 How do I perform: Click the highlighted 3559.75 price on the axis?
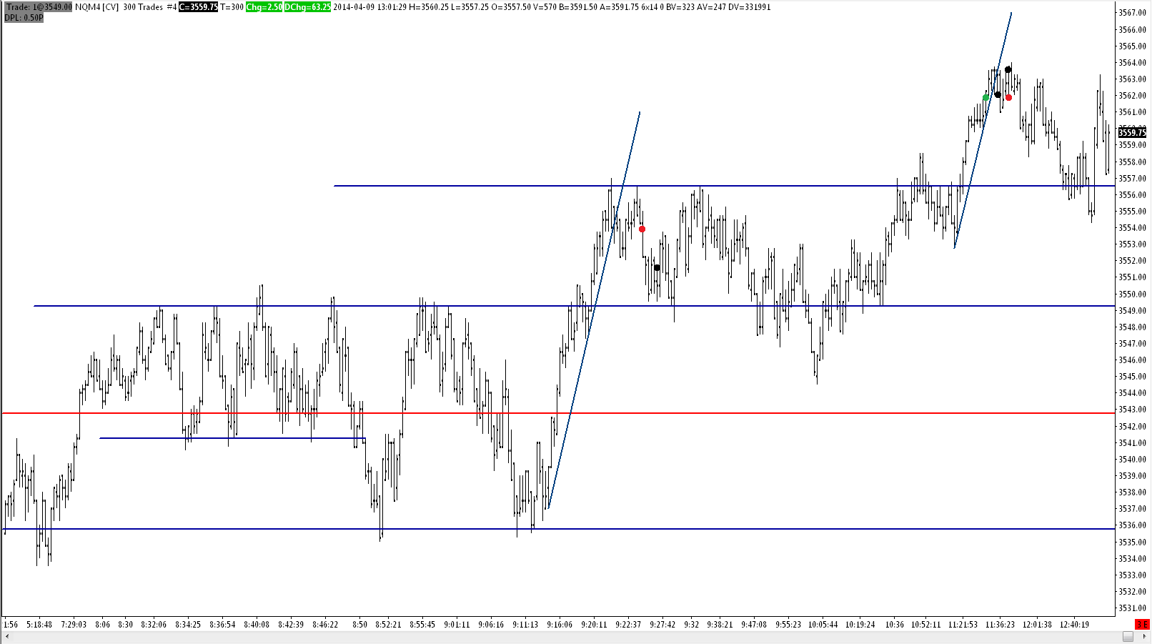coord(1132,132)
